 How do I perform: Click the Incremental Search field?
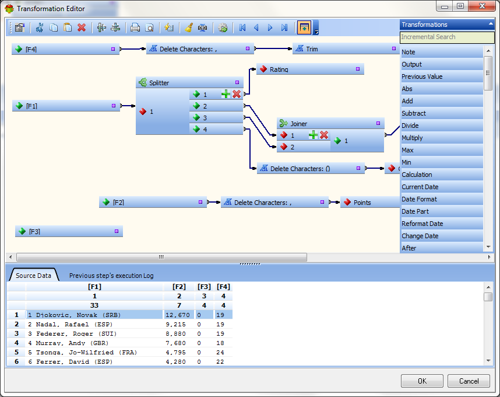(447, 37)
